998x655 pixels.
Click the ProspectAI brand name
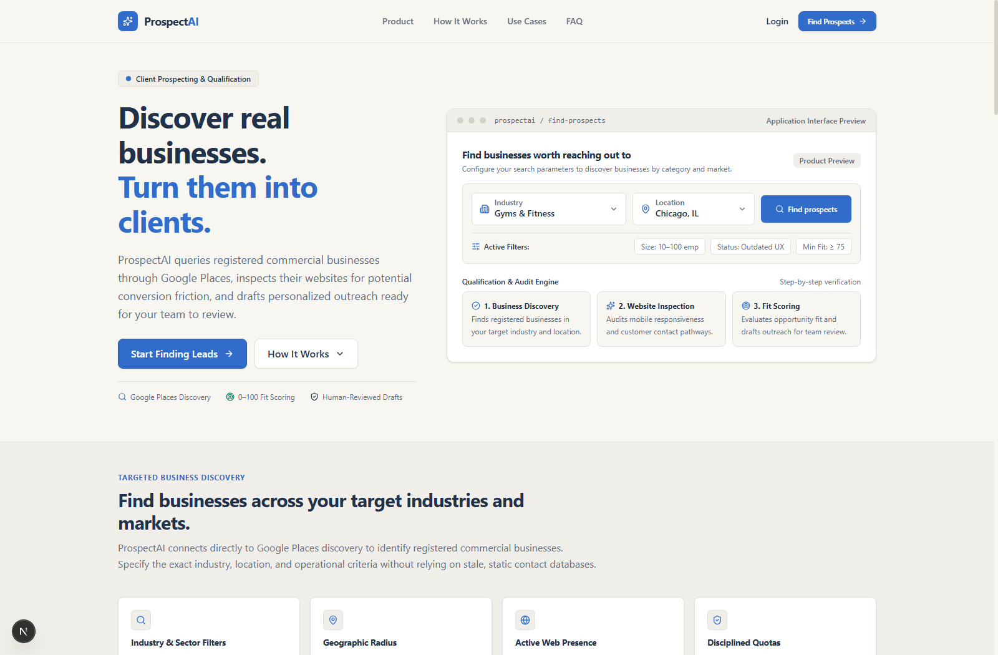pyautogui.click(x=172, y=21)
